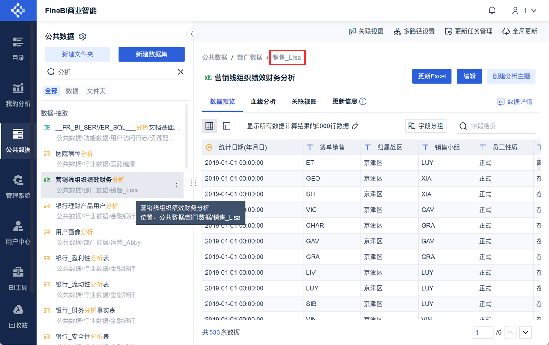This screenshot has width=549, height=345.
Task: Click panel divider grip handle
Action: coord(193,183)
